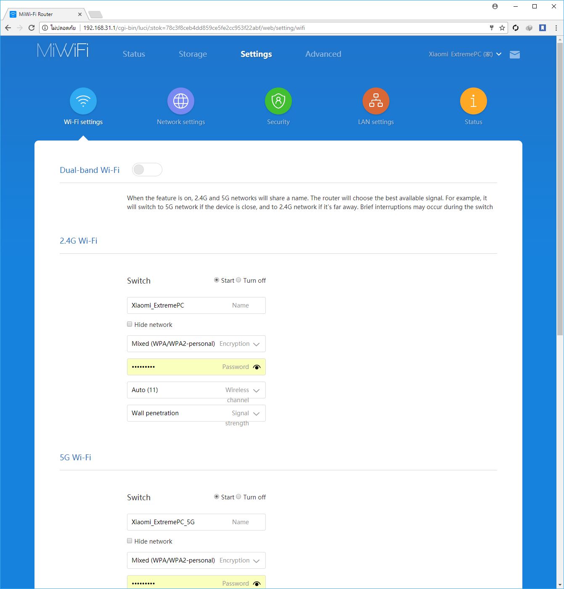564x589 pixels.
Task: Open the Xiaomi ExtremePC account menu
Action: 465,54
